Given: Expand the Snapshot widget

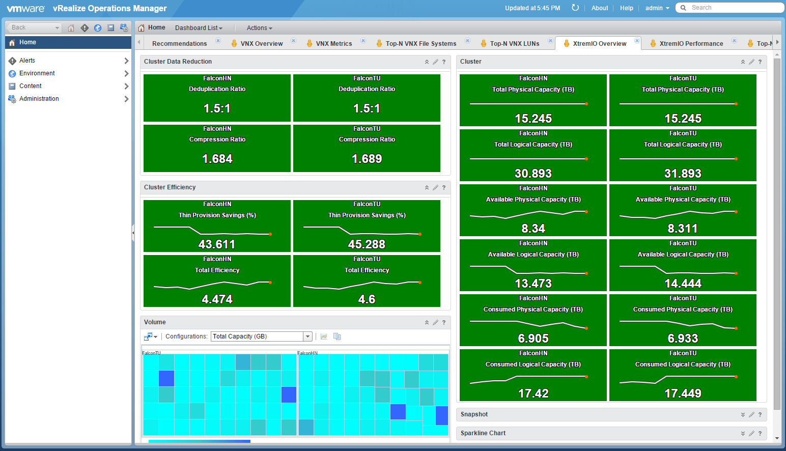Looking at the screenshot, I should click(x=743, y=414).
